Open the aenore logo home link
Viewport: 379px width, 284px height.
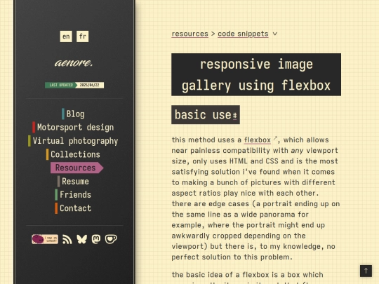tap(74, 63)
